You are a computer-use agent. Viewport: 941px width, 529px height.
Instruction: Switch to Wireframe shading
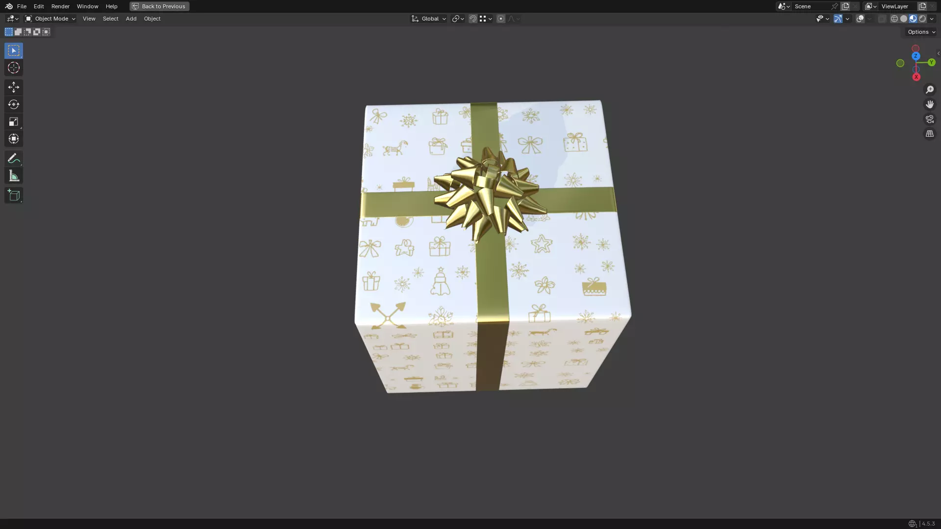click(x=894, y=19)
